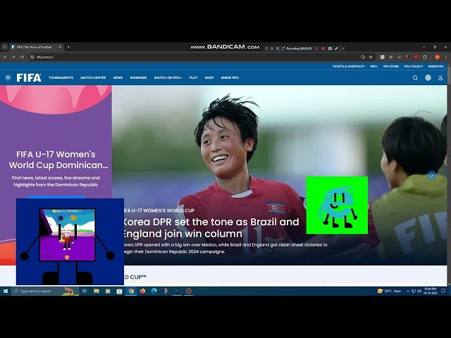Screen dimensions: 451x338
Task: Expand the Chrome tab search dropdown
Action: (5, 47)
